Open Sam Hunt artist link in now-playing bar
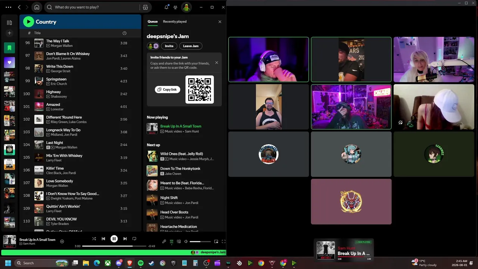 tap(29, 244)
